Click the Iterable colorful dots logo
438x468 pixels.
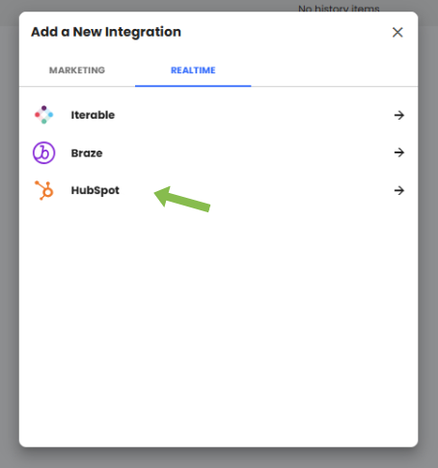[43, 115]
